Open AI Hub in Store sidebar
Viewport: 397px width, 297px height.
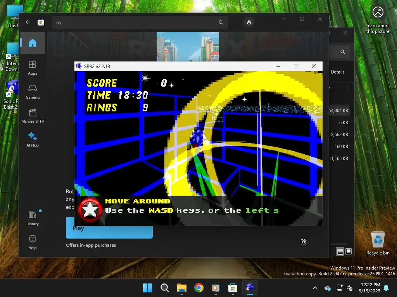[33, 140]
